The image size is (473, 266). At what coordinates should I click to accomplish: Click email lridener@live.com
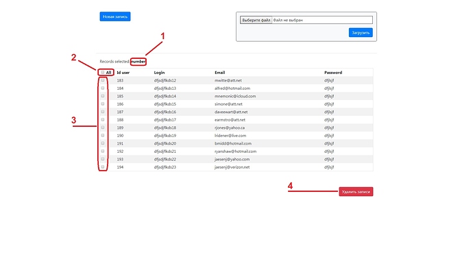pos(230,136)
